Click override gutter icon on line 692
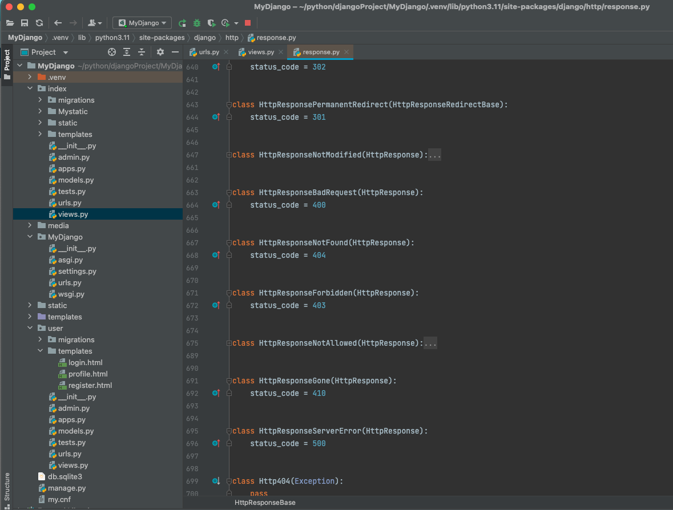The width and height of the screenshot is (673, 510). click(x=216, y=393)
